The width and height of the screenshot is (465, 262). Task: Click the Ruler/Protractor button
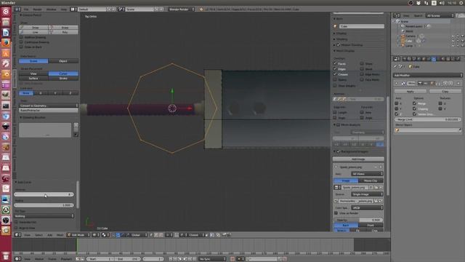[49, 110]
